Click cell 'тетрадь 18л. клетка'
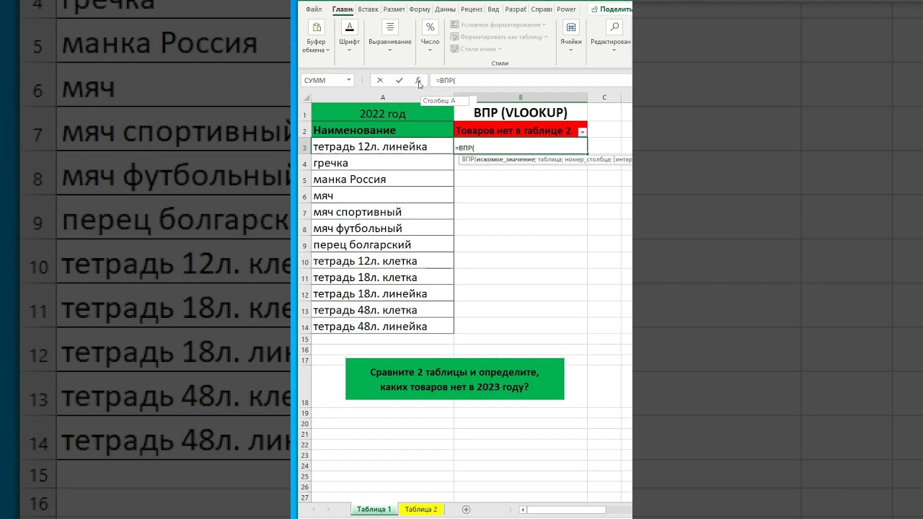Viewport: 923px width, 519px height. click(x=382, y=278)
